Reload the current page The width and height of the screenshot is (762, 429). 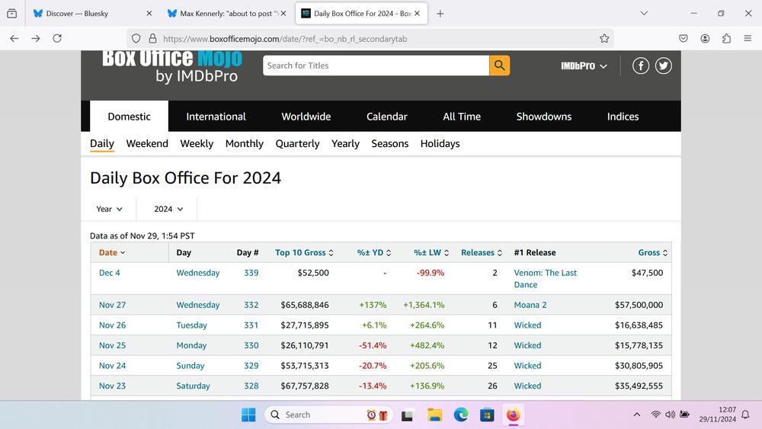(57, 38)
